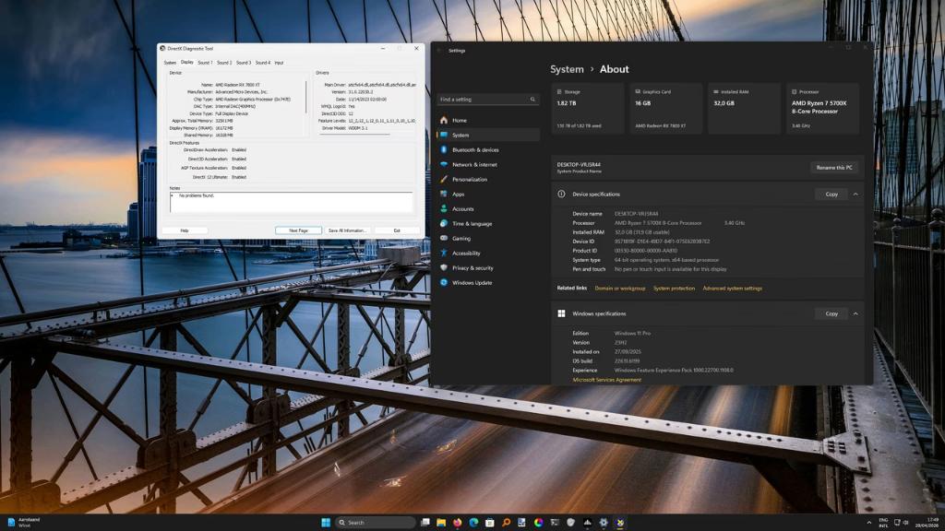The image size is (945, 531).
Task: Click the System breadcrumb in Settings header
Action: [567, 69]
